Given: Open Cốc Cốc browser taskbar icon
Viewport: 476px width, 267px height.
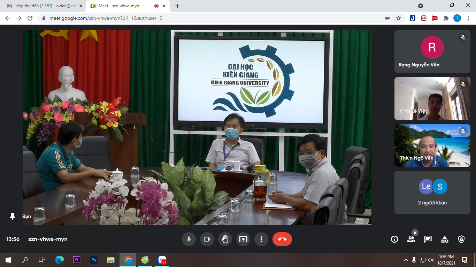Looking at the screenshot, I should 145,260.
